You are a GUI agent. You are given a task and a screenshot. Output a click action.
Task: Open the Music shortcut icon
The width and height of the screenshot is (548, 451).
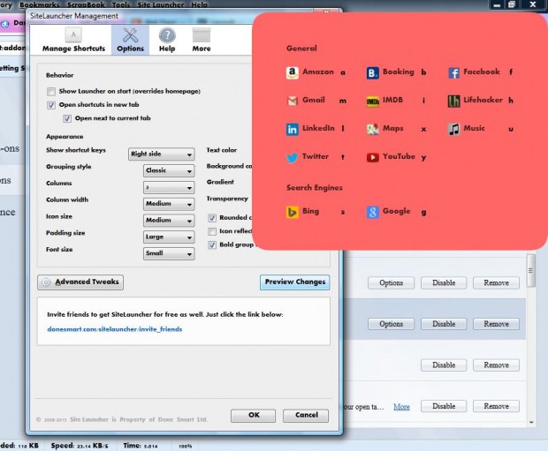click(453, 129)
